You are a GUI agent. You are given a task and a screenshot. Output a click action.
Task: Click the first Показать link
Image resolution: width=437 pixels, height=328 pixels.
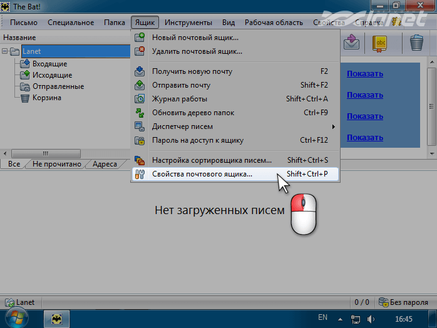coord(364,74)
